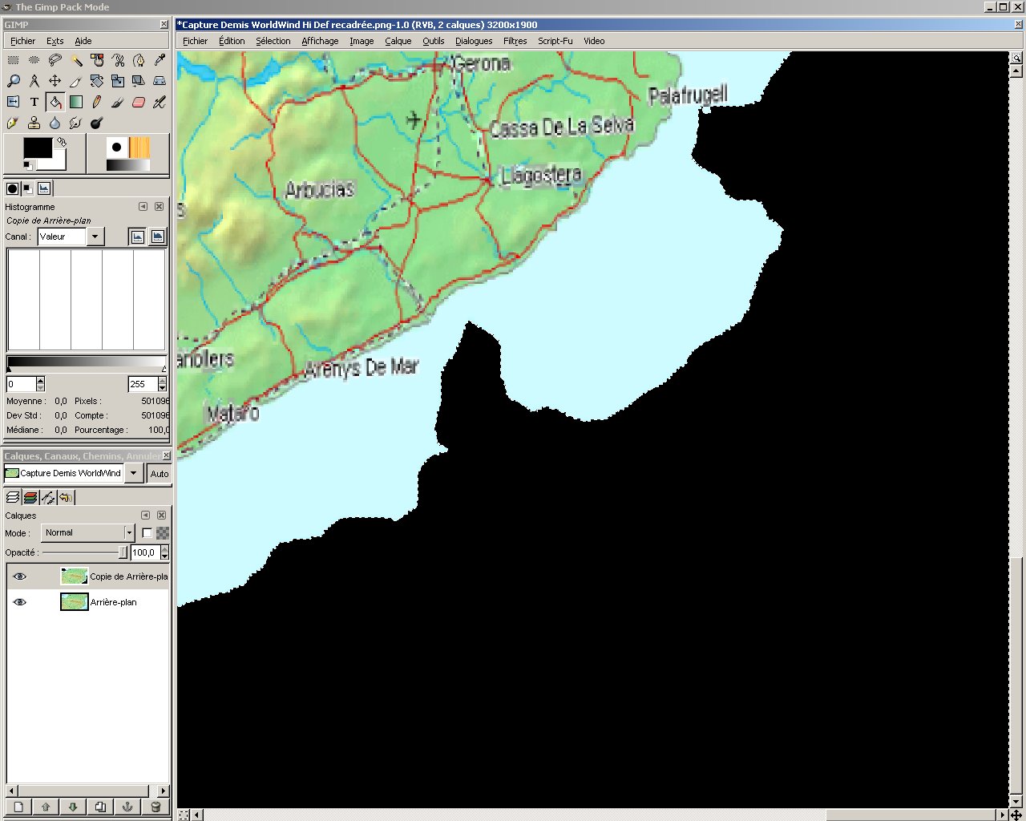1026x821 pixels.
Task: Click the Opacité value input field
Action: 145,552
